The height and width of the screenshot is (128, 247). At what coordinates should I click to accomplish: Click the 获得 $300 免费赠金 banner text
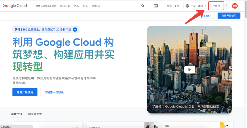tap(43, 30)
